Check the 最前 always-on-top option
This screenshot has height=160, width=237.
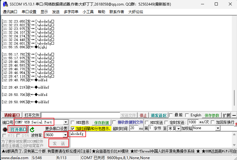[x=172, y=115]
